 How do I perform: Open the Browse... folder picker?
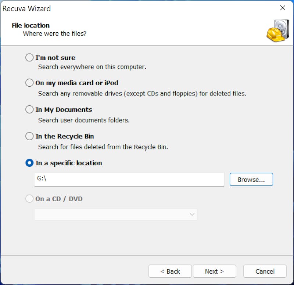(251, 180)
